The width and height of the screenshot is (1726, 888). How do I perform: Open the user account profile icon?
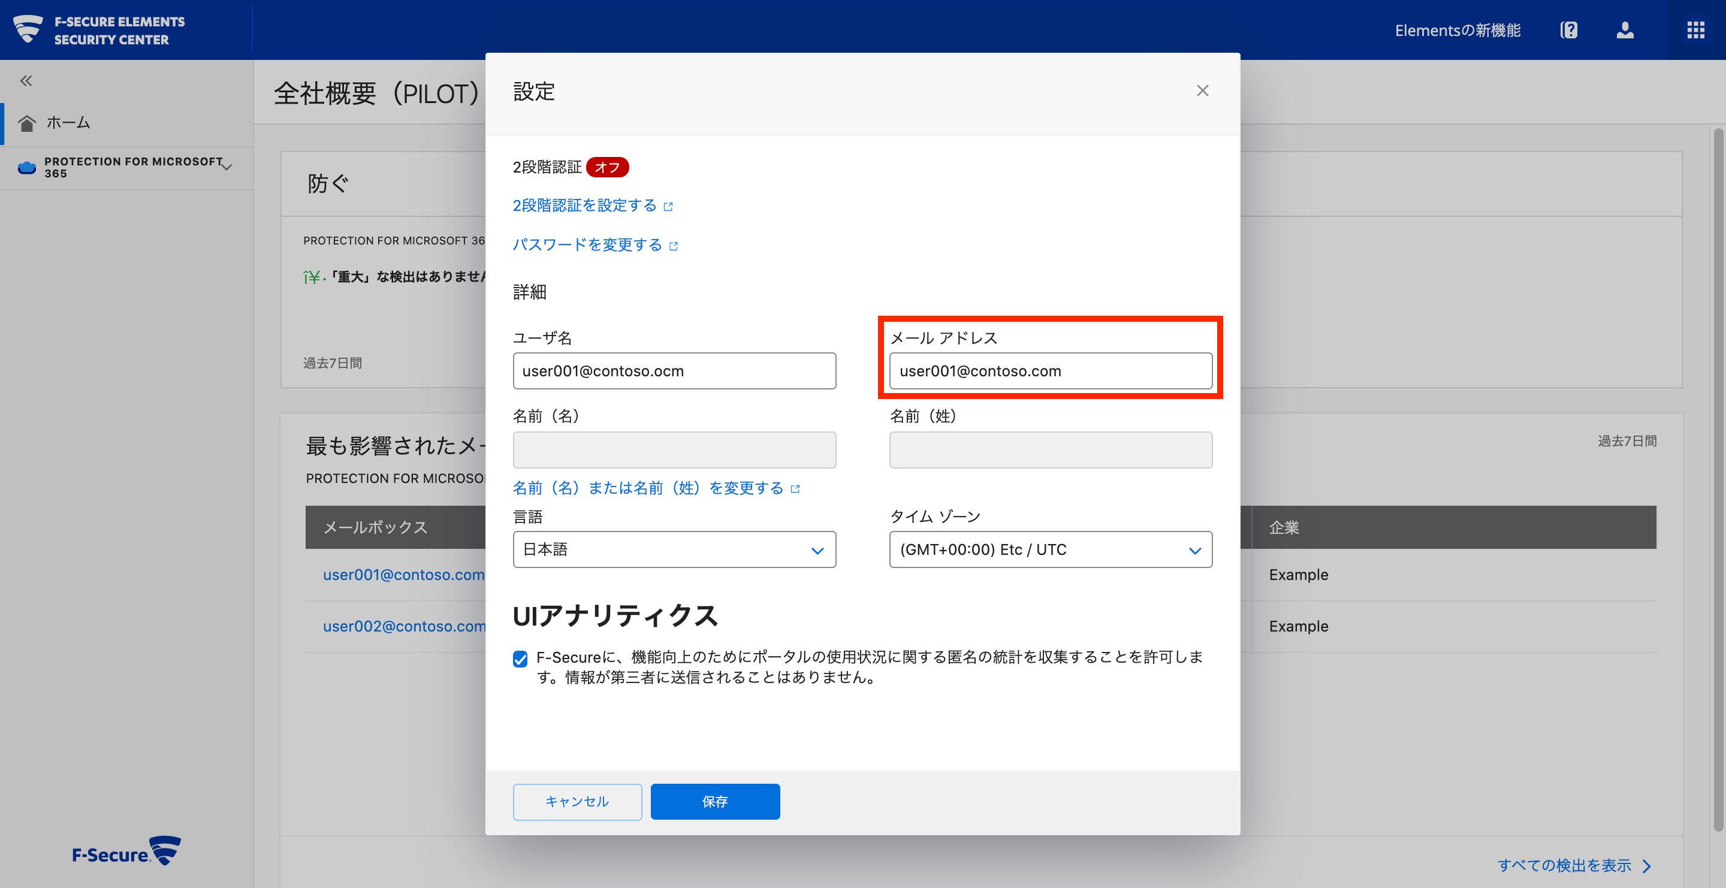[x=1625, y=30]
